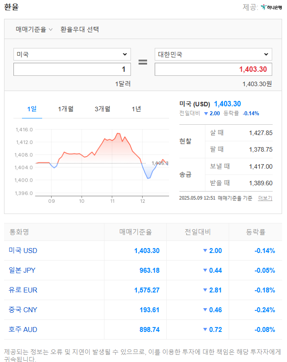
Task: Click 환율우대 선택 option
Action: click(x=79, y=29)
